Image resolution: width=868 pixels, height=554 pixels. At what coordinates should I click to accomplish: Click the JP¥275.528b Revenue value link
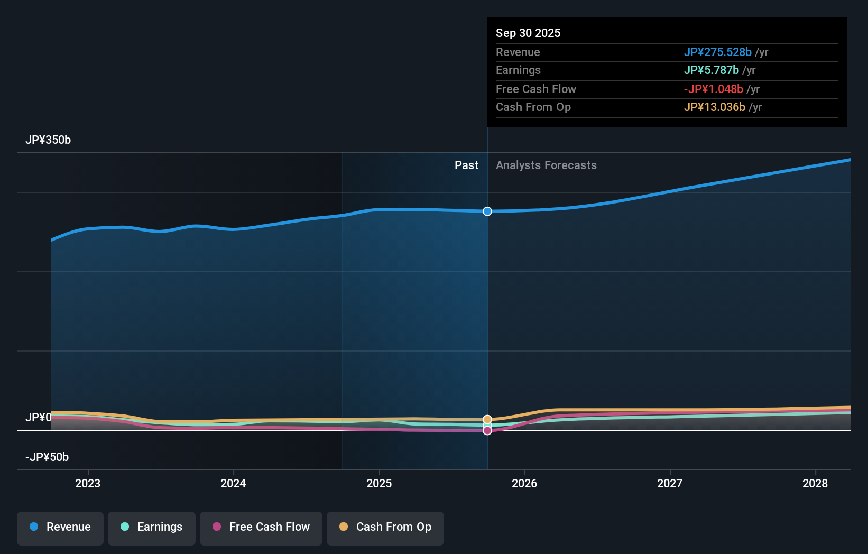[718, 52]
